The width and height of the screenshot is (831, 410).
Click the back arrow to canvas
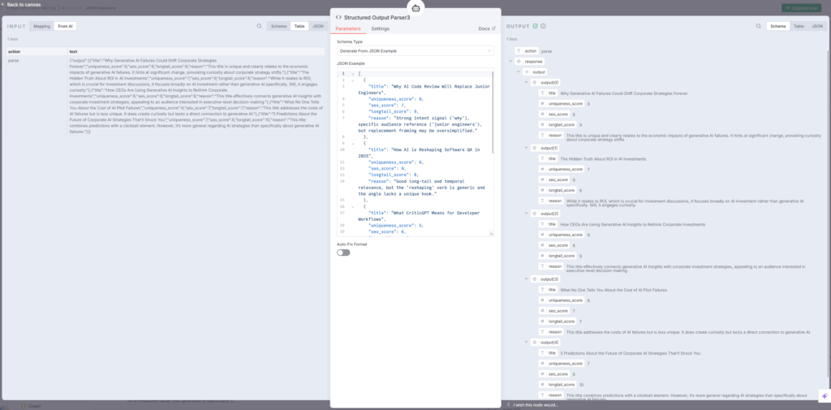click(3, 5)
